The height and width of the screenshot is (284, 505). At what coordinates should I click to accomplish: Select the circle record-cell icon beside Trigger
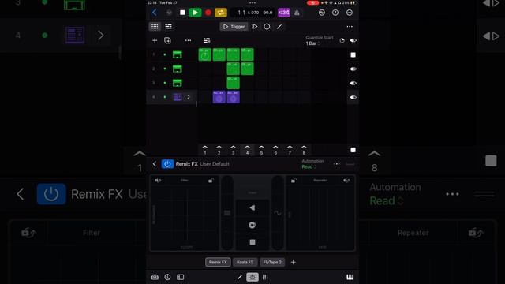coord(267,26)
